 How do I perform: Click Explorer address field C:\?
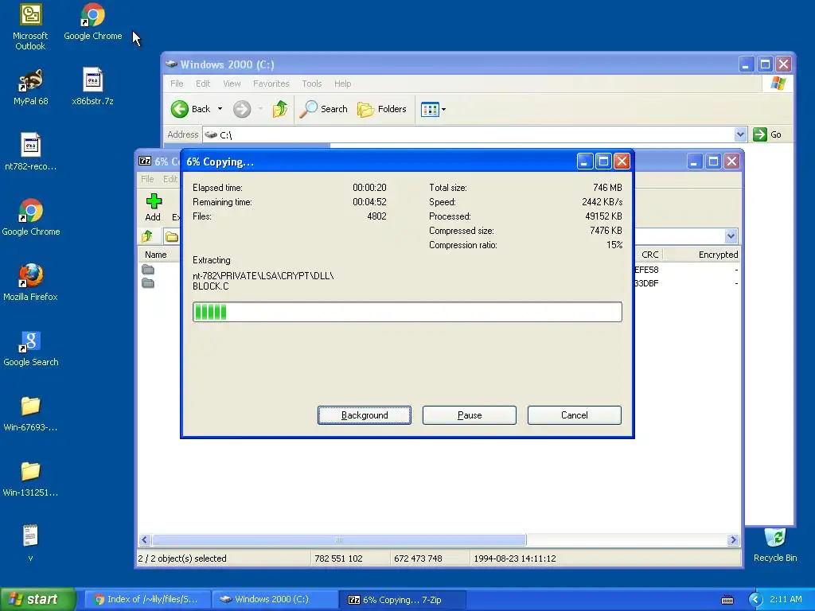[468, 134]
